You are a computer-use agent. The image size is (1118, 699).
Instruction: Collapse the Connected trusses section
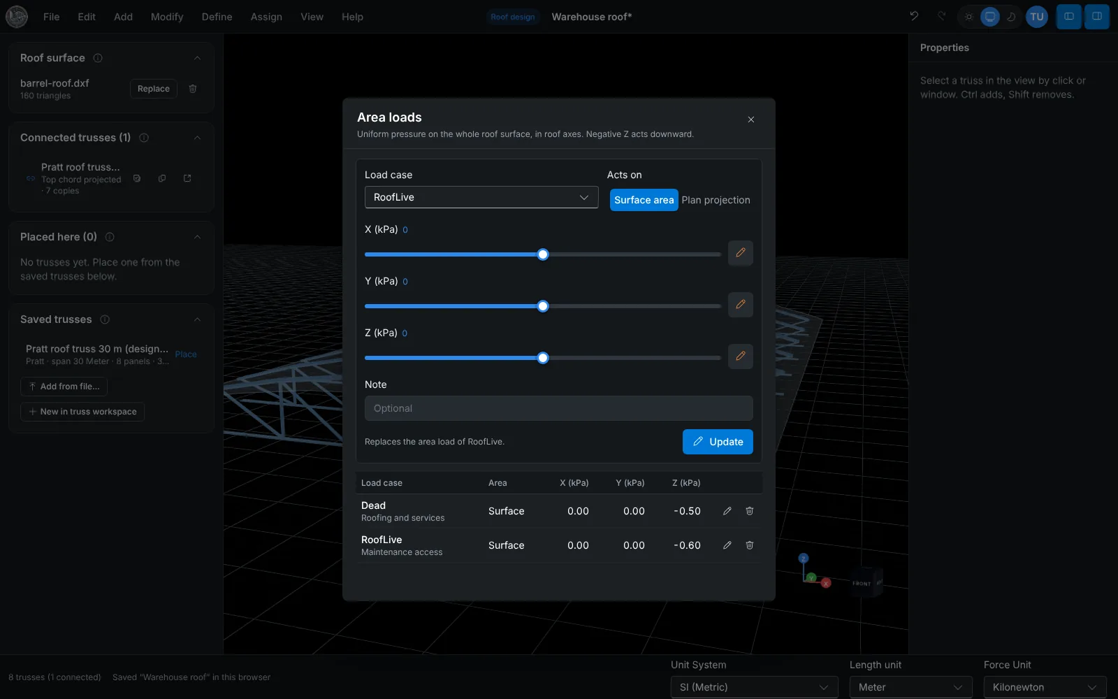point(197,138)
